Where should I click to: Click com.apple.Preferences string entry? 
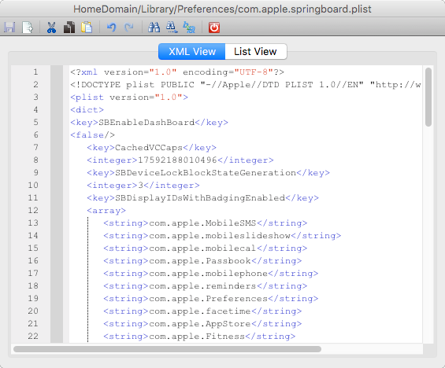(x=211, y=299)
